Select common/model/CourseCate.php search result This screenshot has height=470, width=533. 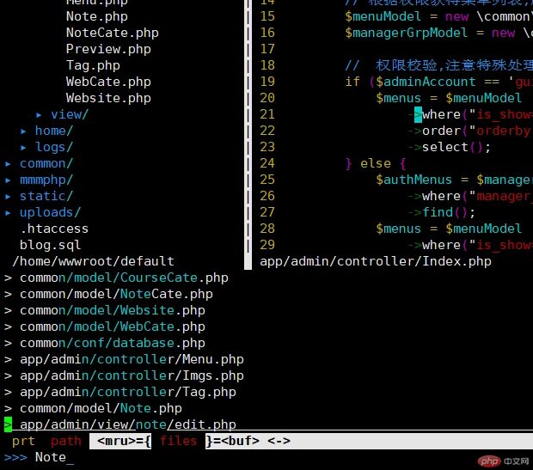click(x=124, y=278)
